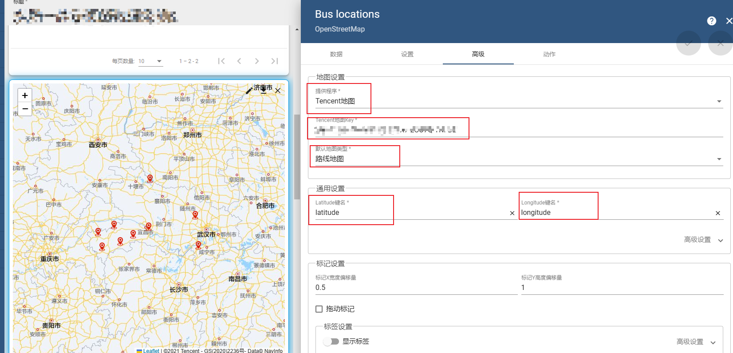Edit the 标记Y高度偏移量 value 1
This screenshot has width=733, height=353.
[x=622, y=288]
